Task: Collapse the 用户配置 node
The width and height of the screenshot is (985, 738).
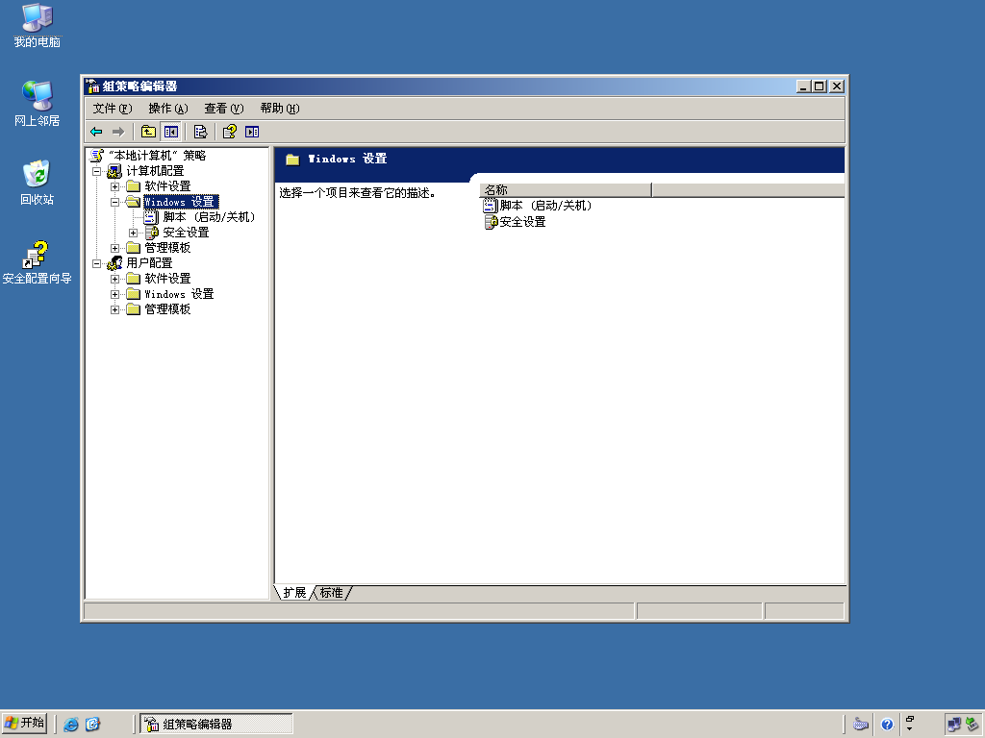Action: (97, 263)
